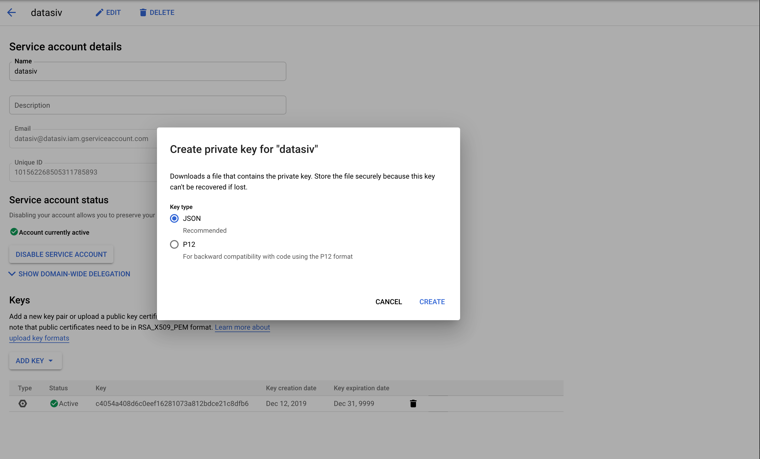The height and width of the screenshot is (459, 760).
Task: Click CANCEL in the private key dialog
Action: point(389,302)
